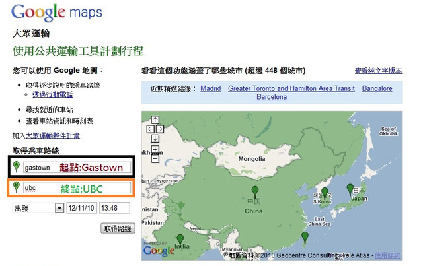The width and height of the screenshot is (423, 266).
Task: Click the Pakistan label on the map
Action: click(153, 223)
